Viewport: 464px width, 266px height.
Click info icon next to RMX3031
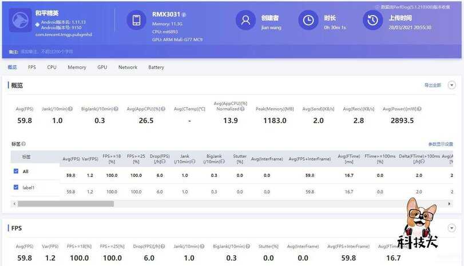184,14
